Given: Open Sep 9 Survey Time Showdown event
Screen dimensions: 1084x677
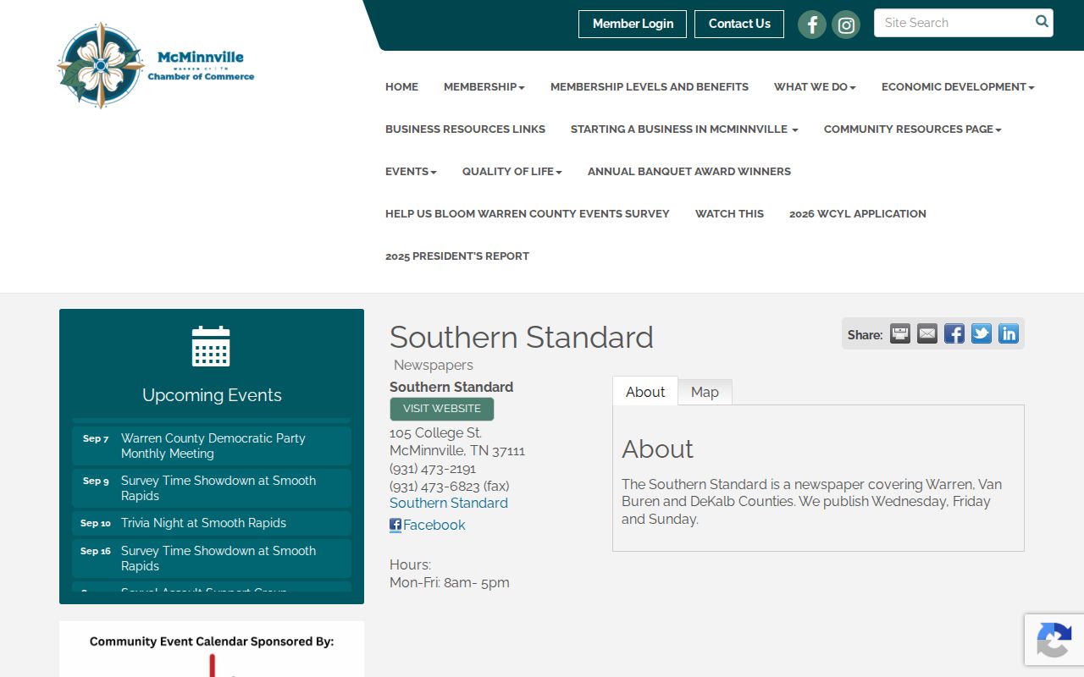Looking at the screenshot, I should pos(212,488).
